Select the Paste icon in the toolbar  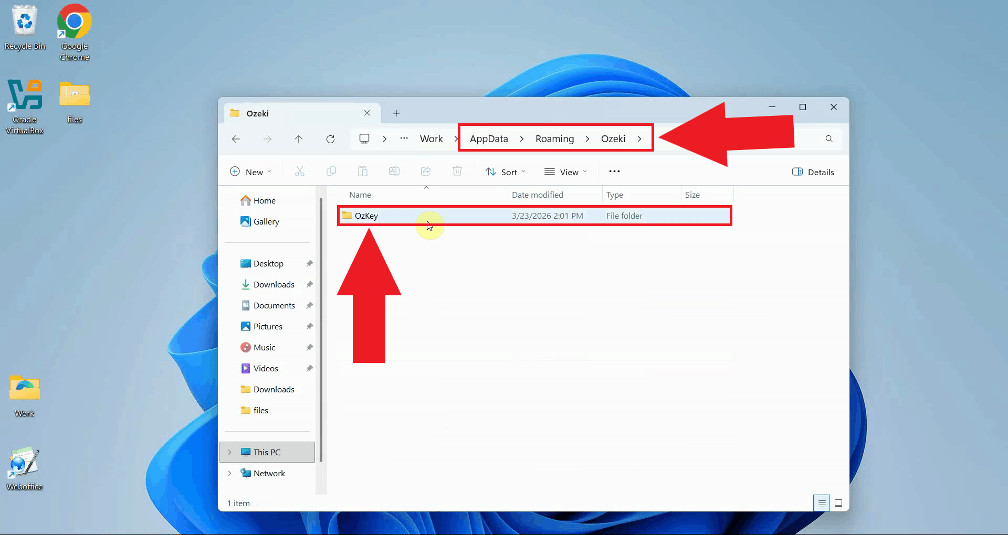coord(363,171)
